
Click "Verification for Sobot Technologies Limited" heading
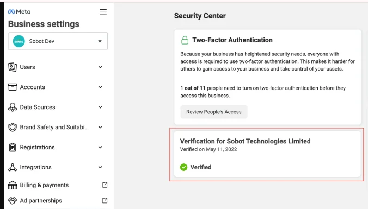pyautogui.click(x=246, y=141)
